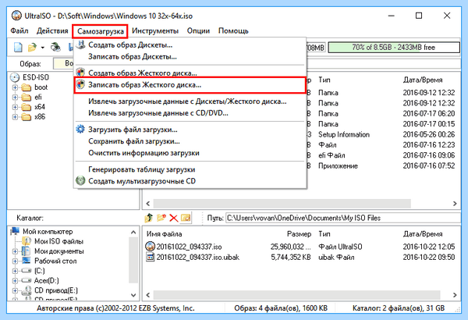Select file 20161022_094337.iso.uibak
The width and height of the screenshot is (468, 320).
tap(198, 258)
